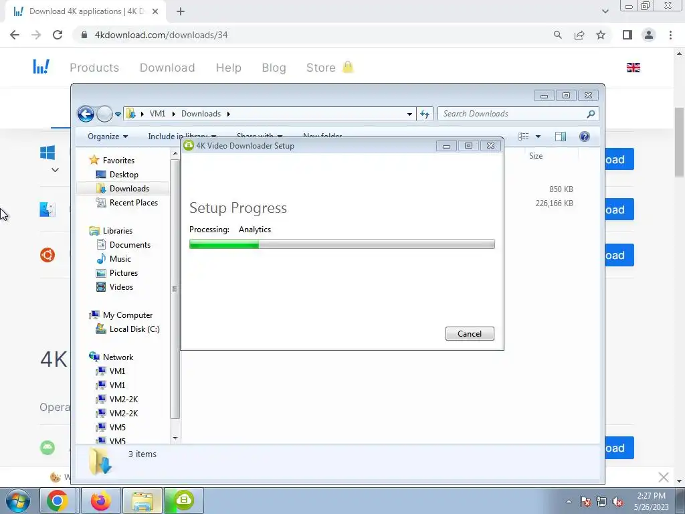Viewport: 685px width, 514px height.
Task: Open the Organize dropdown in Explorer
Action: (108, 137)
